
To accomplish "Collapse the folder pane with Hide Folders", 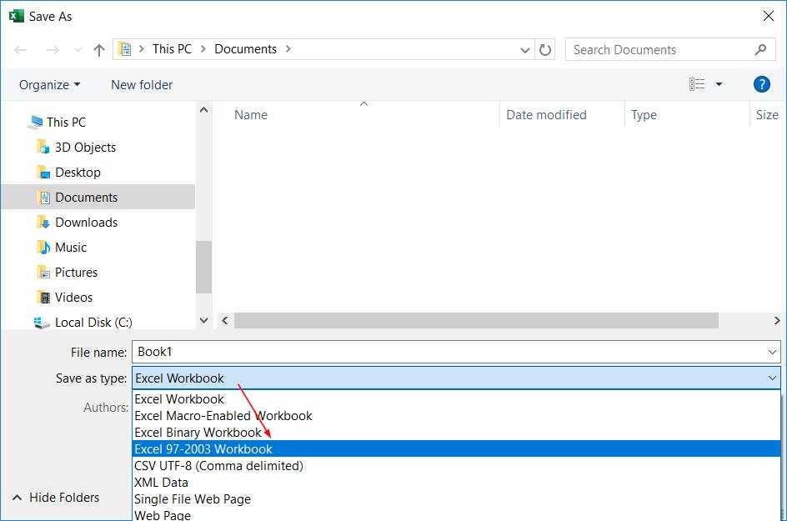I will 61,497.
